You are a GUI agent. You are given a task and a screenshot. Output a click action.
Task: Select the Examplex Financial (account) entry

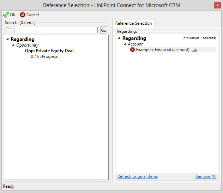click(163, 50)
